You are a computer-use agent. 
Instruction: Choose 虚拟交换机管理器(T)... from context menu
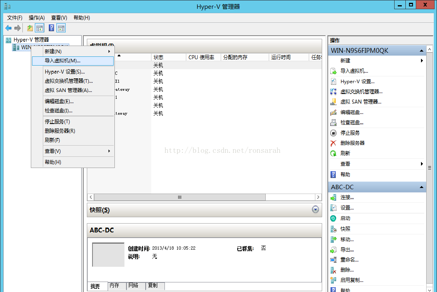[x=73, y=81]
